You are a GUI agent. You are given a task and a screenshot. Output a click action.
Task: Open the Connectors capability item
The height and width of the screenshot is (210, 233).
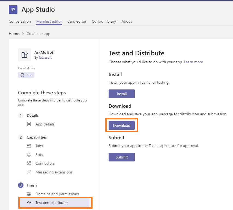click(45, 164)
